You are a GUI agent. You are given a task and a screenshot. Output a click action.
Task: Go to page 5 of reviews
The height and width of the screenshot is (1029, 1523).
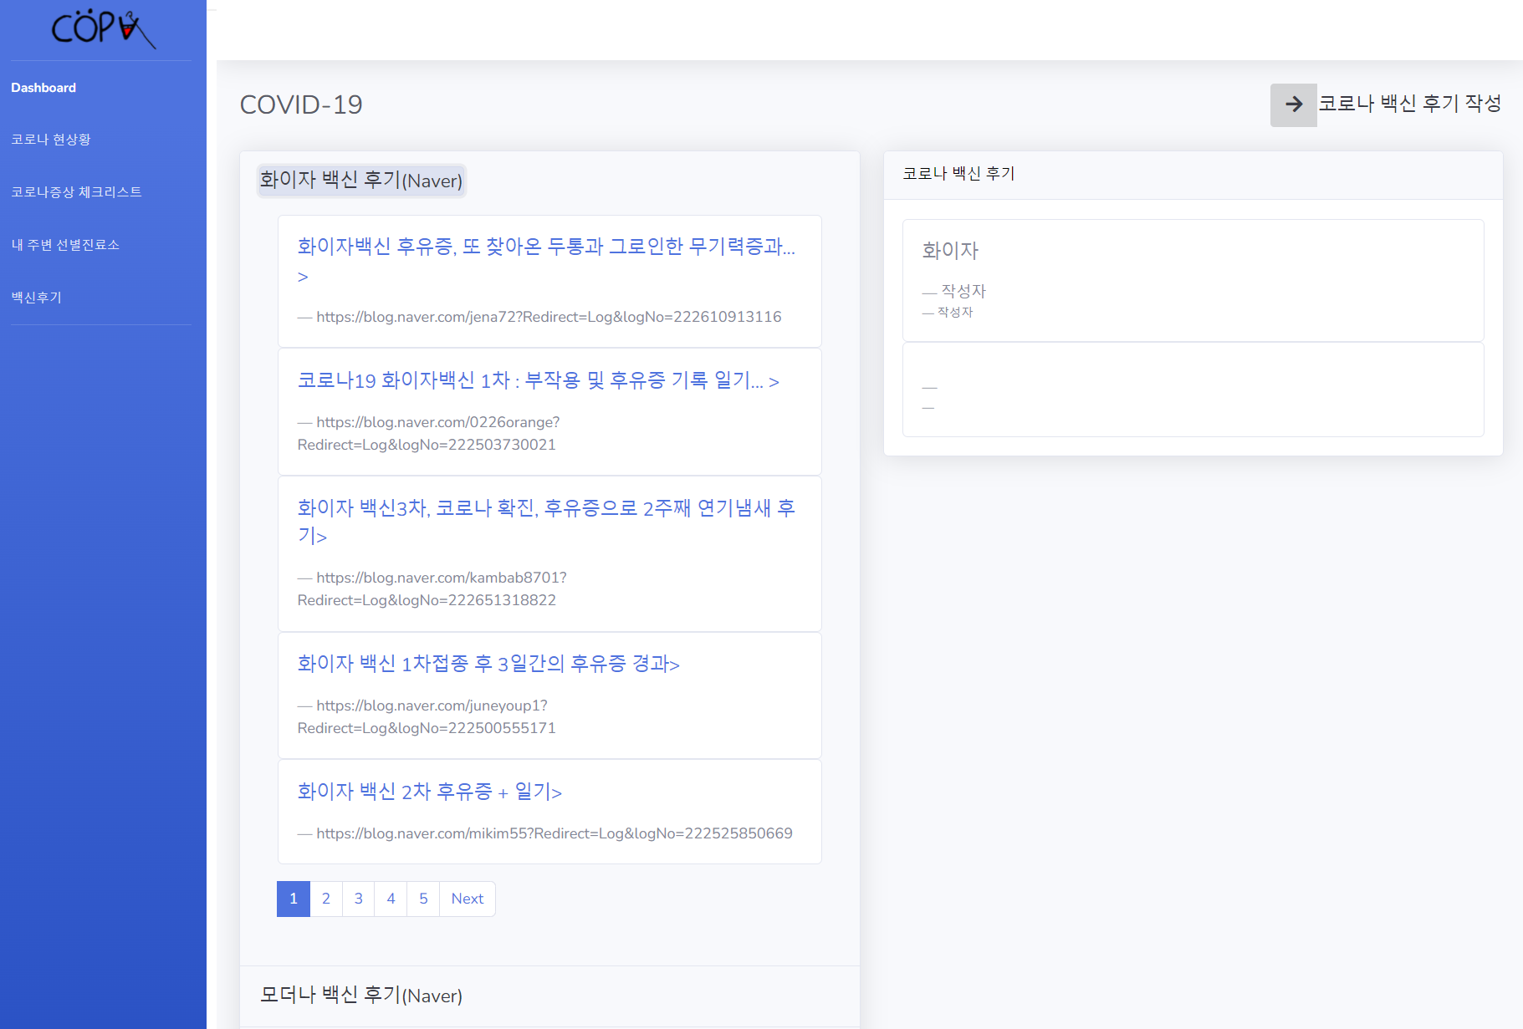pos(423,899)
